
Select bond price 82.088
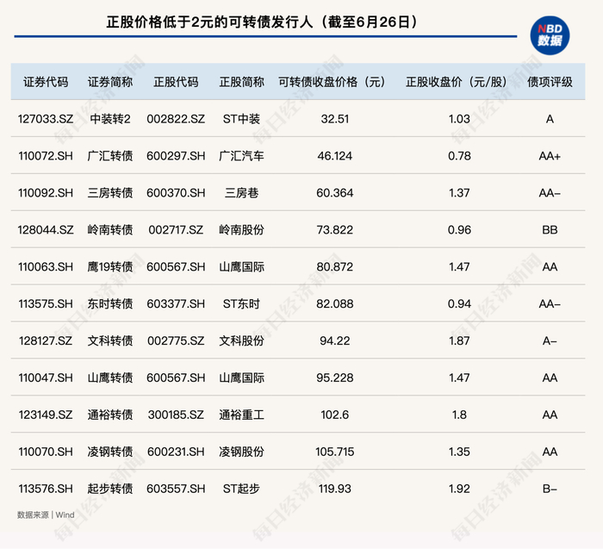[335, 303]
